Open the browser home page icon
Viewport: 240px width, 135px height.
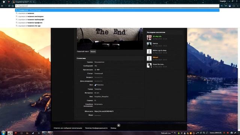point(13,6)
